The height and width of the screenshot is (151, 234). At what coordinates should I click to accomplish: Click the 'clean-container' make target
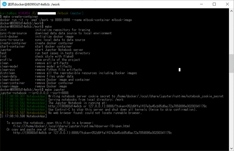pos(12,83)
